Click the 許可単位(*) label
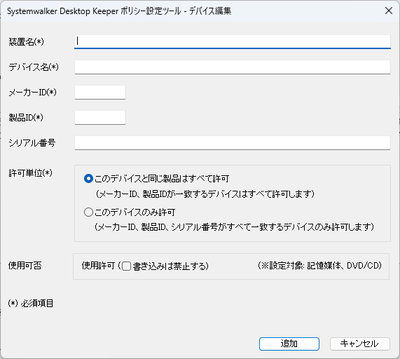This screenshot has width=400, height=359. pos(30,173)
